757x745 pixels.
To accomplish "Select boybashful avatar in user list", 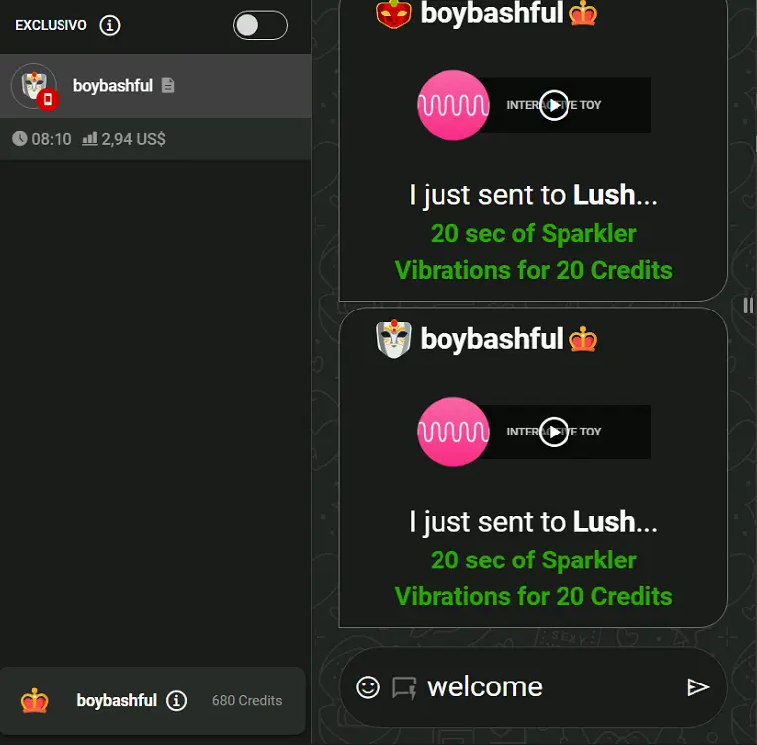I will coord(35,87).
